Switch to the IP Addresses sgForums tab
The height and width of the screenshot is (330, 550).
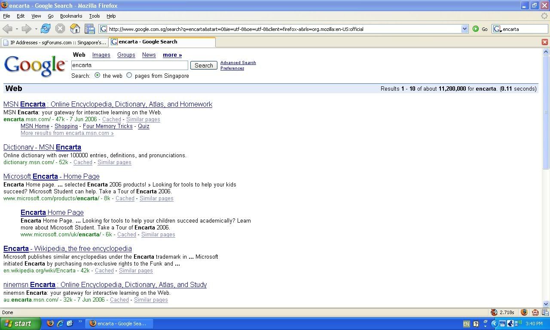click(54, 43)
